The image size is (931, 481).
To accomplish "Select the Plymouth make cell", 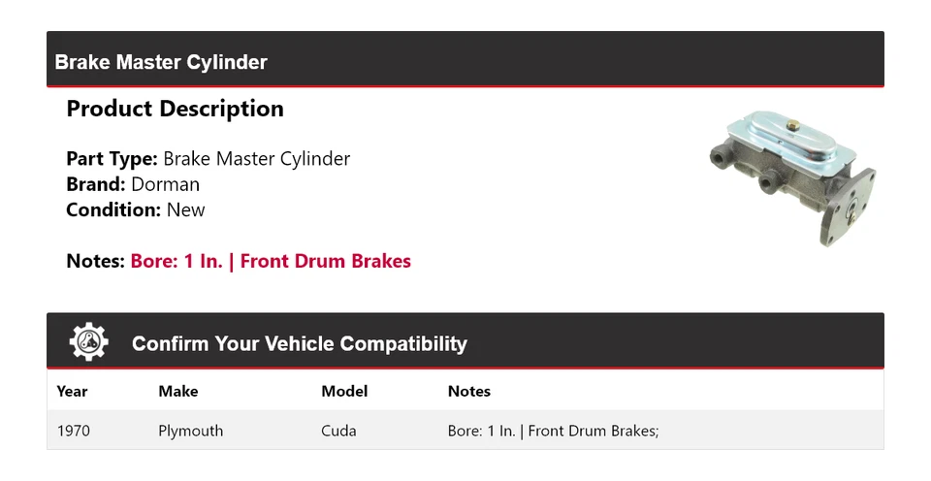I will (190, 431).
